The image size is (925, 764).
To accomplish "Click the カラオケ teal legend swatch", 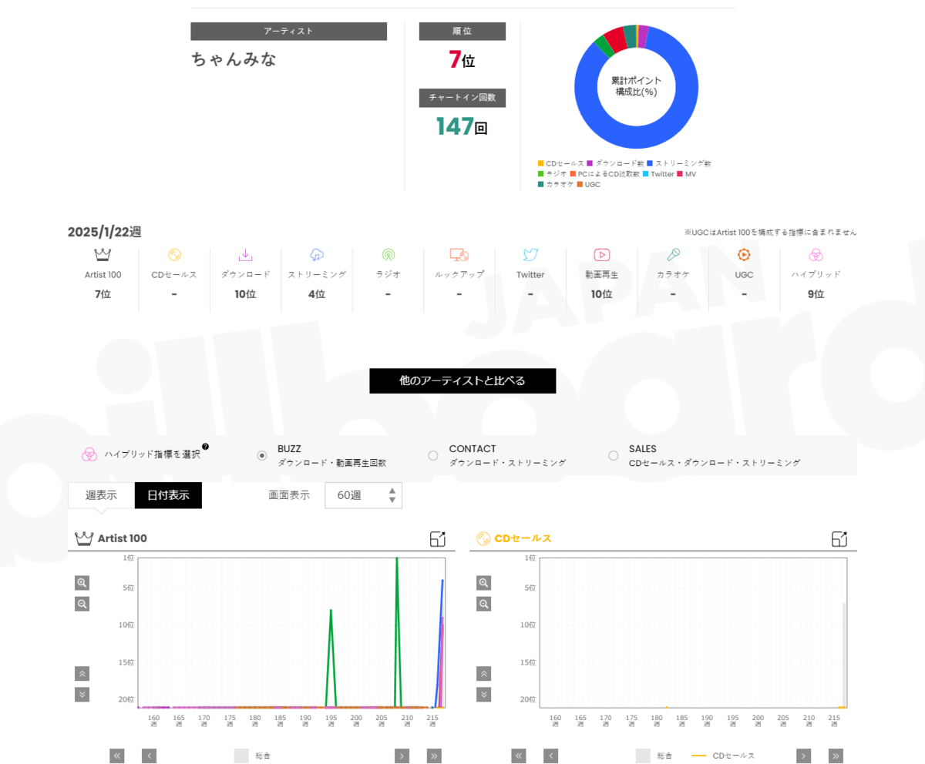I will [x=540, y=185].
